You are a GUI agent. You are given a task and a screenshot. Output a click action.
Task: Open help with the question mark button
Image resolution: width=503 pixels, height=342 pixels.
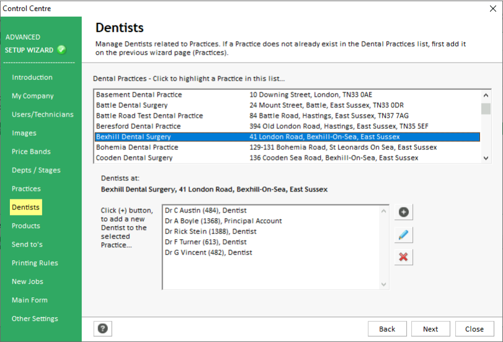click(103, 329)
